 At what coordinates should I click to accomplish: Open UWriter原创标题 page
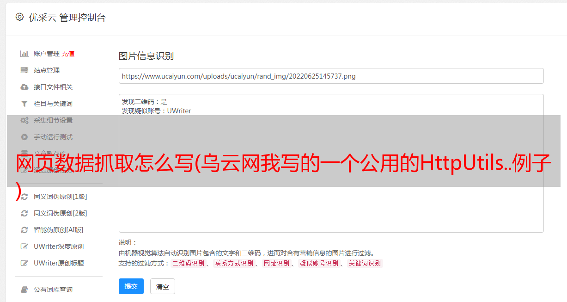[58, 263]
